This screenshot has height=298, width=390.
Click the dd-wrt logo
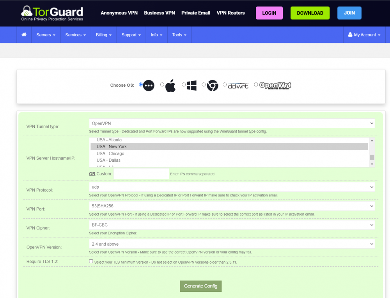pyautogui.click(x=238, y=86)
